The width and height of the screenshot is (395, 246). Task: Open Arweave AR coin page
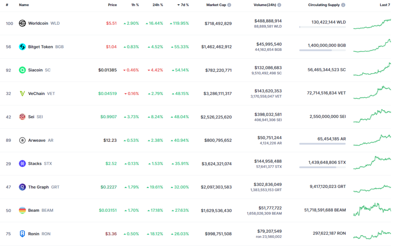point(41,141)
